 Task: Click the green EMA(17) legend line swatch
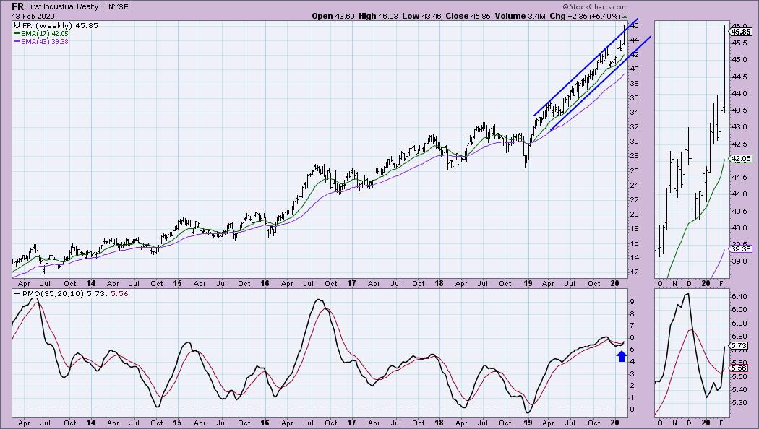(17, 34)
